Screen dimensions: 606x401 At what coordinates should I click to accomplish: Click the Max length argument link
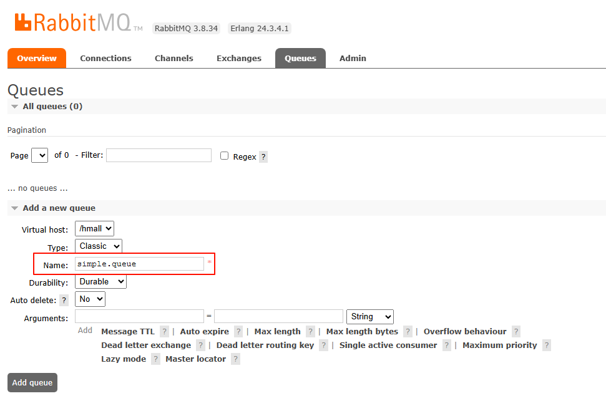tap(278, 331)
